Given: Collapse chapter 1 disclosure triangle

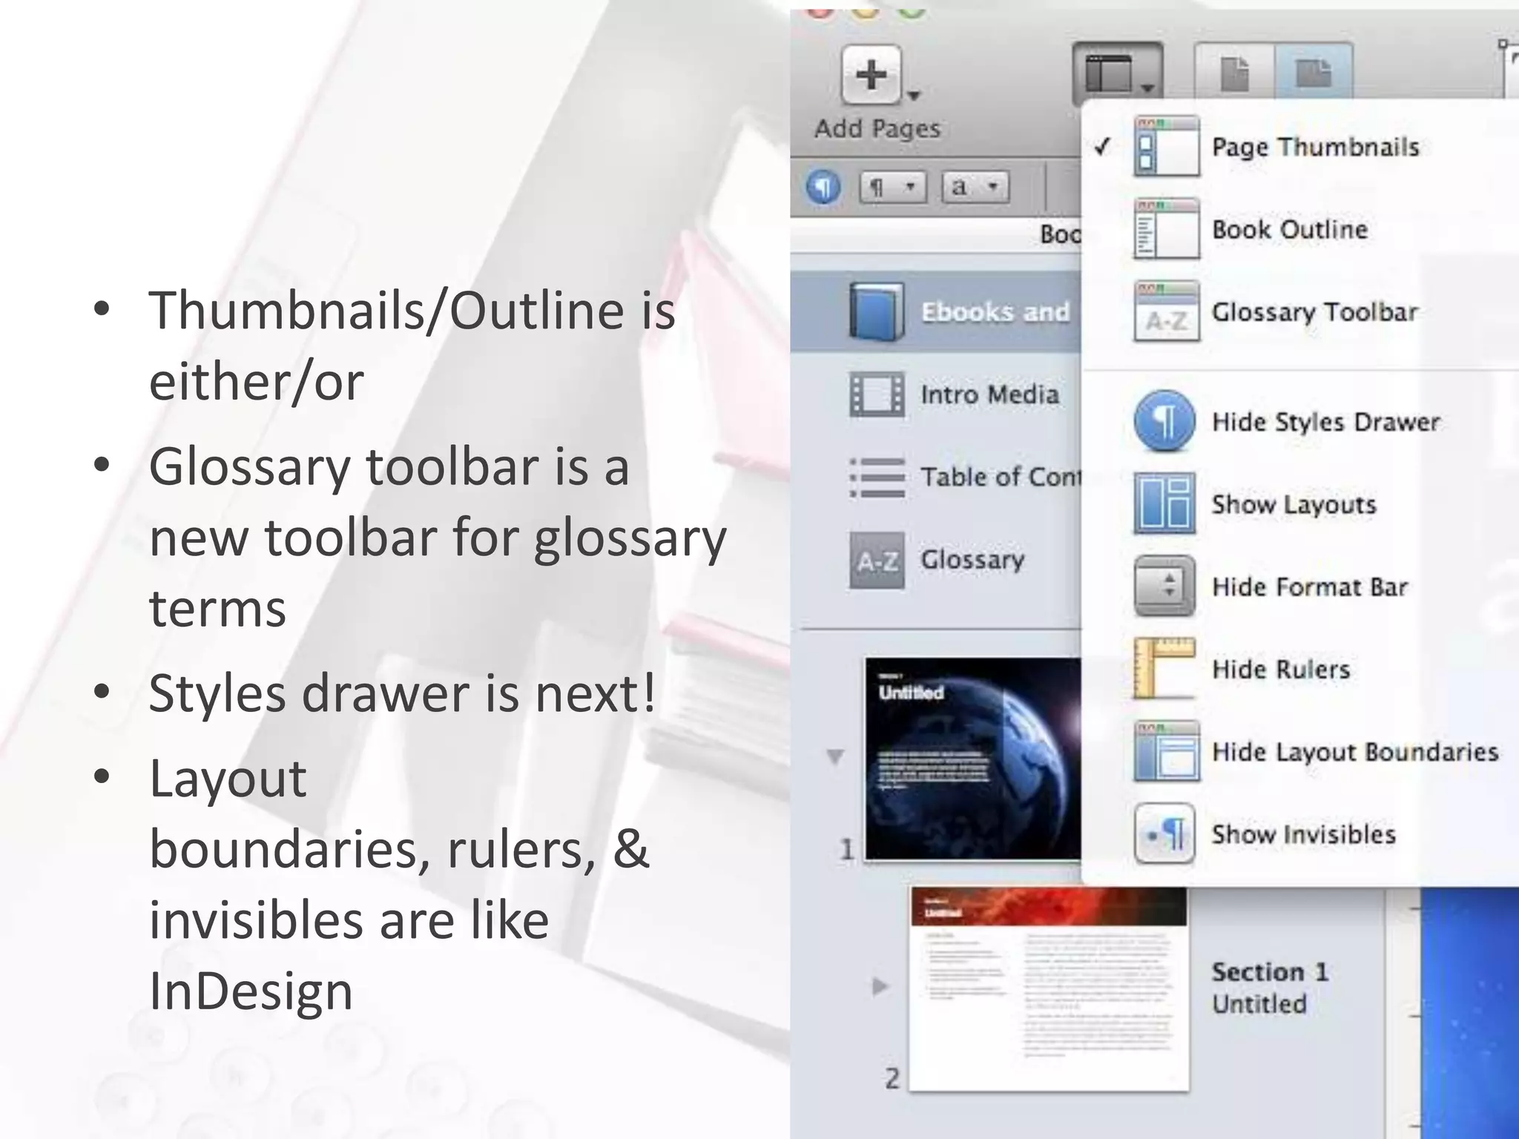Looking at the screenshot, I should 835,756.
